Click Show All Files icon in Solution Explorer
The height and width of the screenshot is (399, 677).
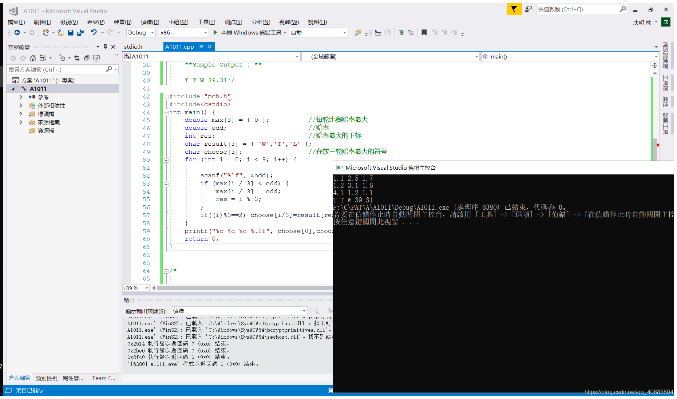tap(96, 58)
